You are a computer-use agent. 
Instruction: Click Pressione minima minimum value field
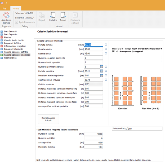93,147
